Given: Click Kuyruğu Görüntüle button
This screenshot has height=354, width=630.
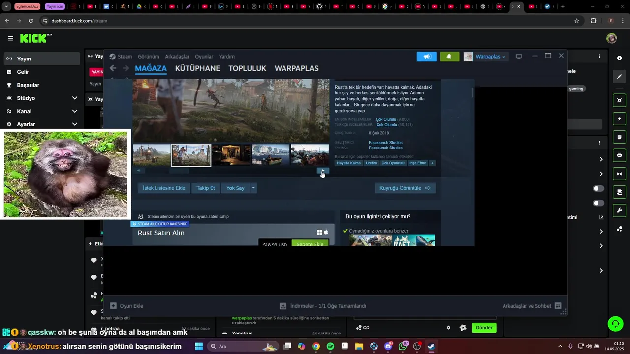Looking at the screenshot, I should tap(405, 188).
